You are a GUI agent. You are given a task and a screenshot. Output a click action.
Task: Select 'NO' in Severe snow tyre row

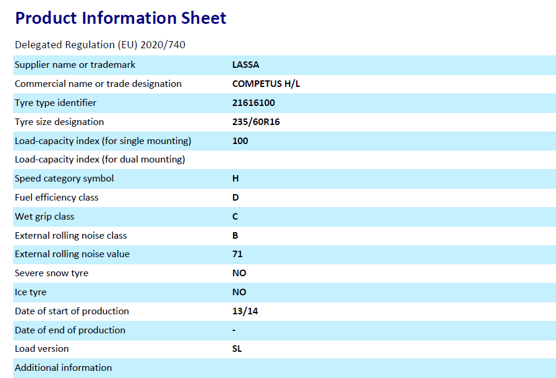(240, 273)
